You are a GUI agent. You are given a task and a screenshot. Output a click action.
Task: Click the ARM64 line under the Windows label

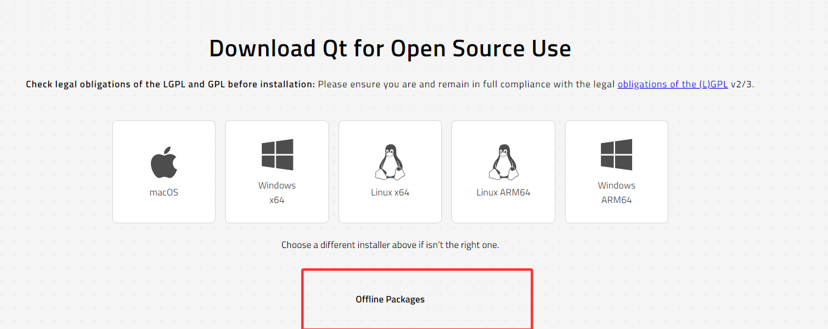point(616,200)
